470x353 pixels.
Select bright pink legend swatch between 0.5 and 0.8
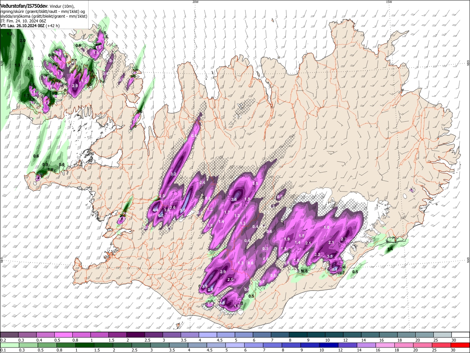63,335
